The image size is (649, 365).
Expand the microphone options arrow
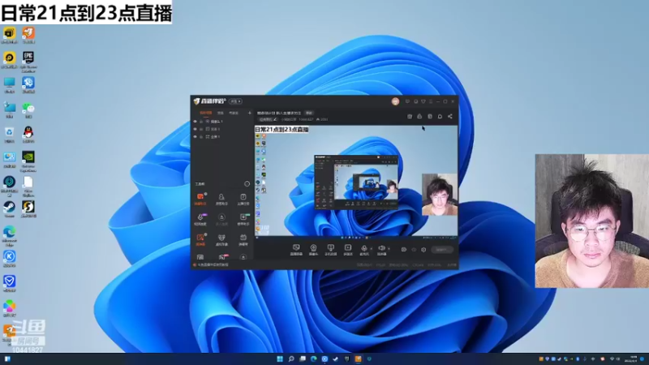click(x=371, y=248)
